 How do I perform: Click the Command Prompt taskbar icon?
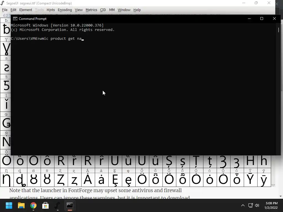click(70, 205)
